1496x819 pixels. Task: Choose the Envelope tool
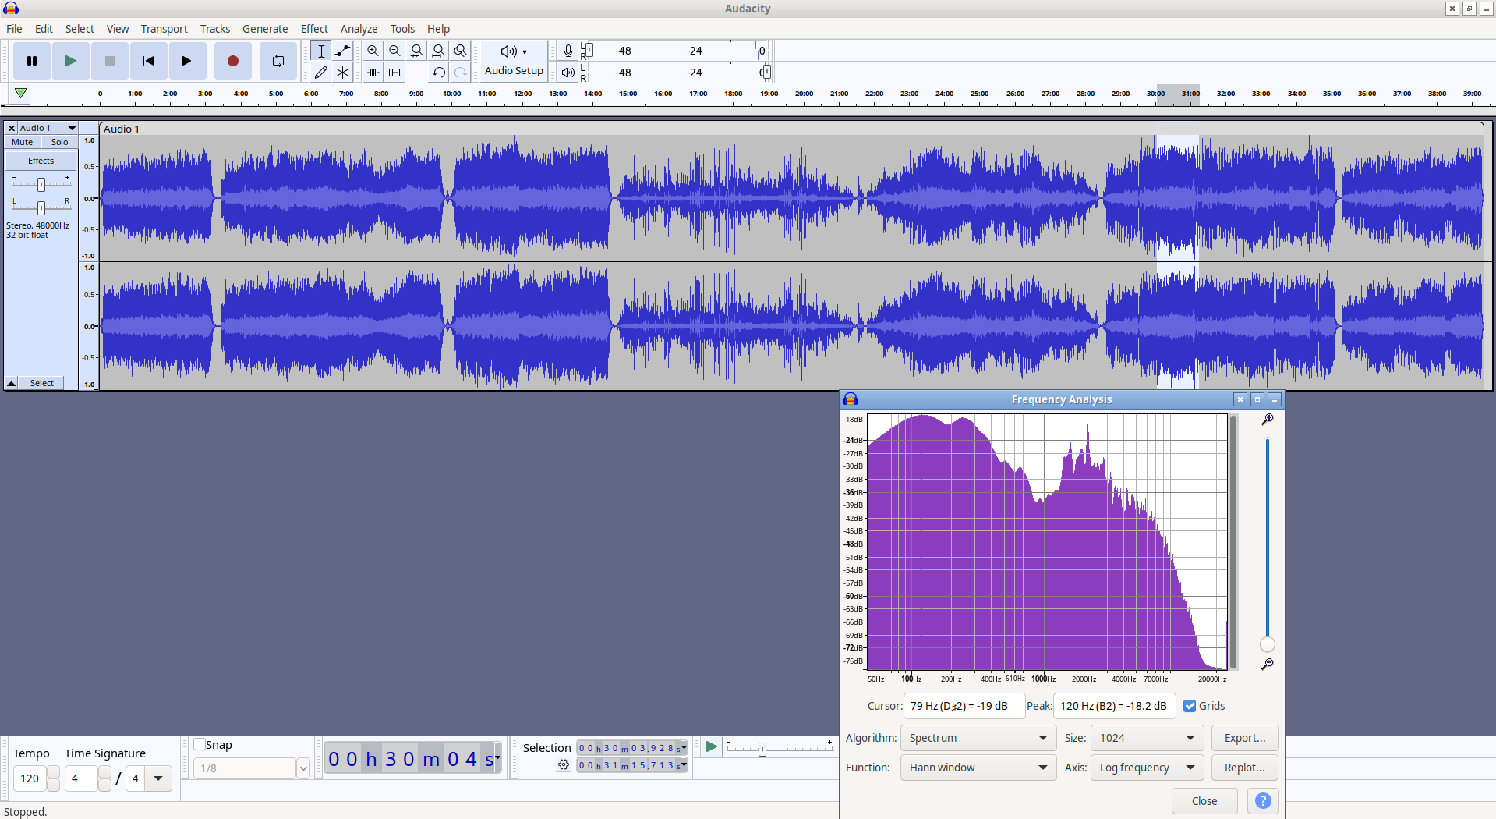point(342,51)
